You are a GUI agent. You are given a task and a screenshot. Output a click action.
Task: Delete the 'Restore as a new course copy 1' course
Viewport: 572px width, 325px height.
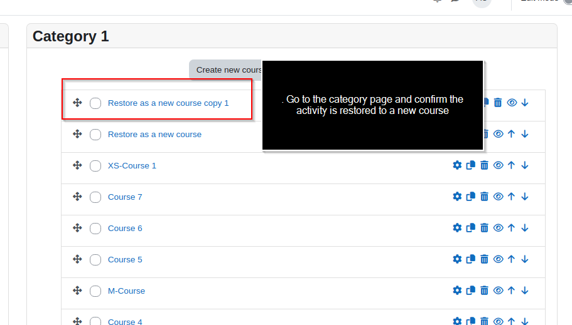click(497, 103)
